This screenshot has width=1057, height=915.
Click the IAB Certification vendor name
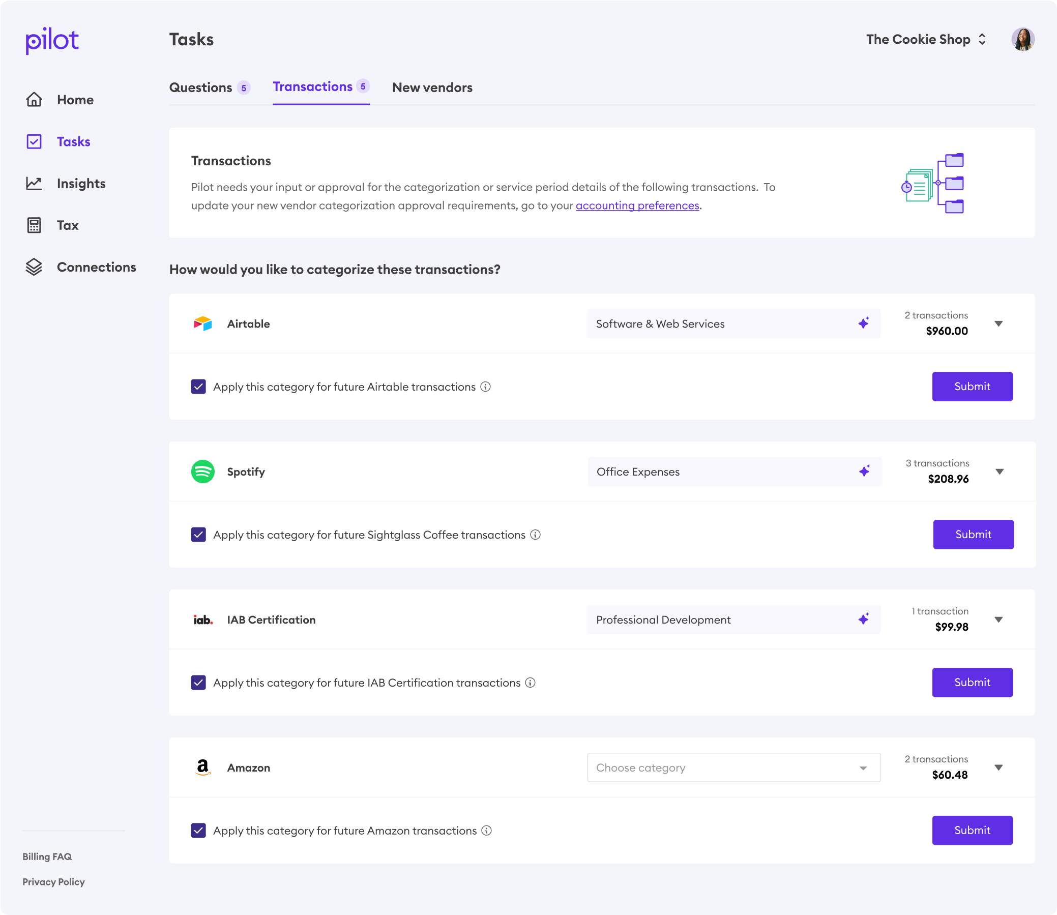pos(271,620)
